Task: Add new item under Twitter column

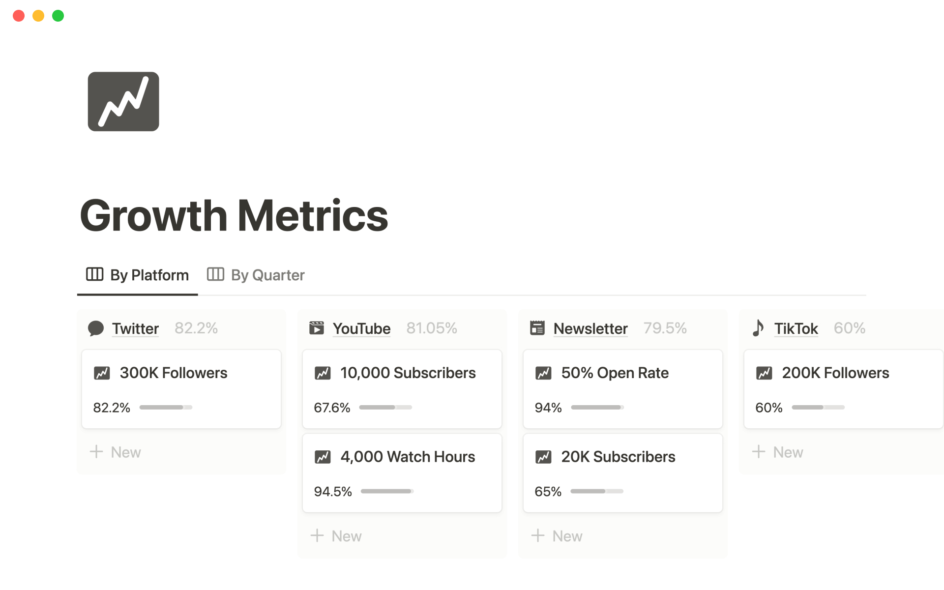Action: (116, 452)
